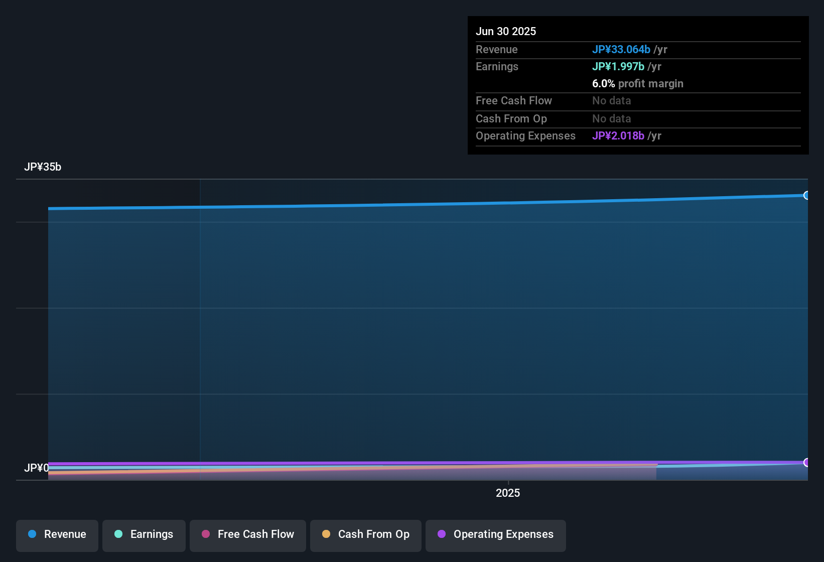Click the Earnings row label in tooltip
The width and height of the screenshot is (824, 562).
497,66
